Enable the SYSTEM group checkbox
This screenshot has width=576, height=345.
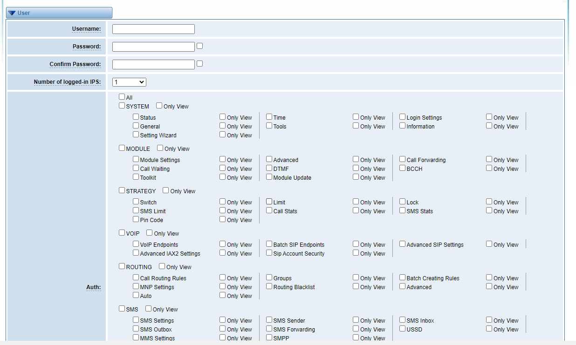click(122, 106)
